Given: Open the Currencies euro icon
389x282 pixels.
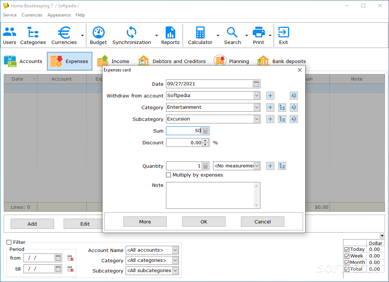Looking at the screenshot, I should [x=64, y=36].
